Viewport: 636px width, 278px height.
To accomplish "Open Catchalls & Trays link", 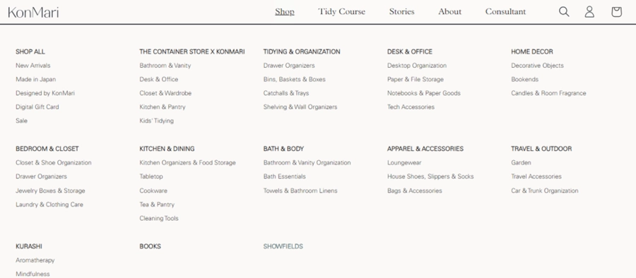I will (x=286, y=93).
